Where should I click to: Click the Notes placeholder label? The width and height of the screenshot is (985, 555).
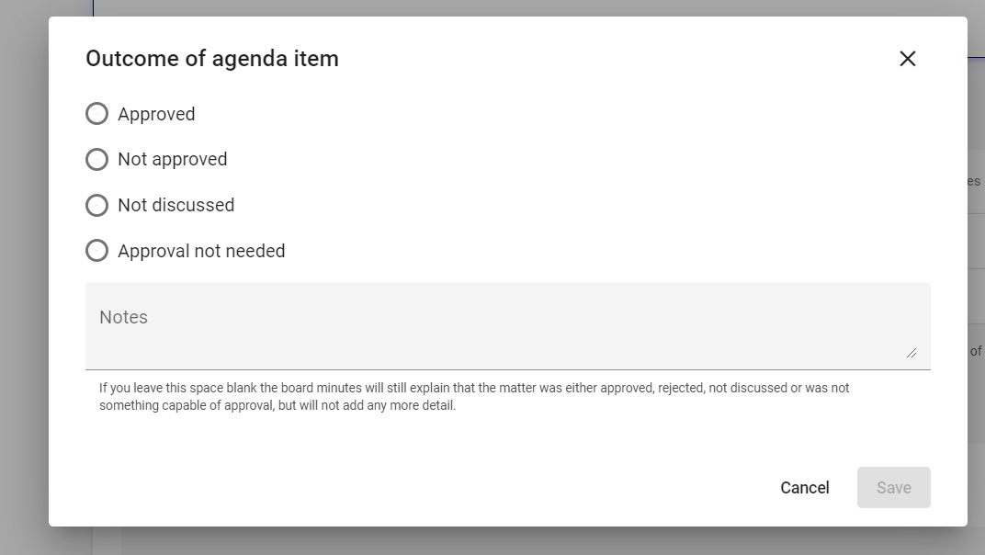pyautogui.click(x=123, y=317)
